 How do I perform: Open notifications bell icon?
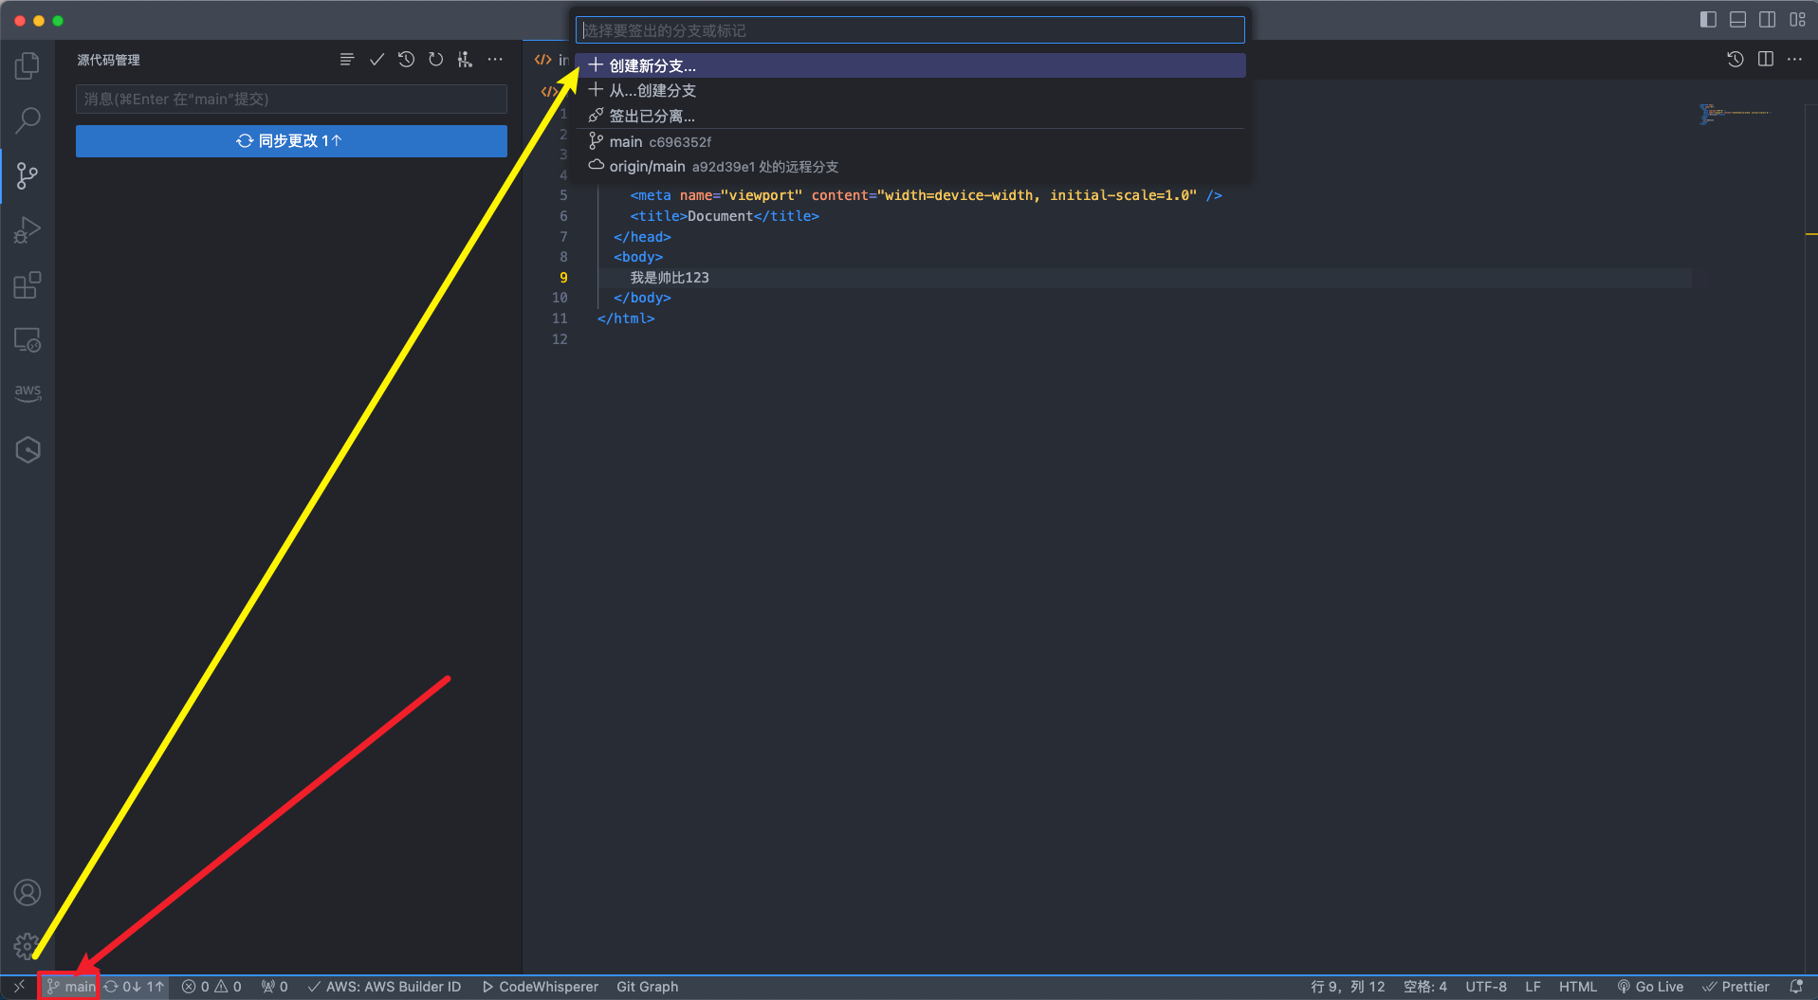(x=1796, y=987)
